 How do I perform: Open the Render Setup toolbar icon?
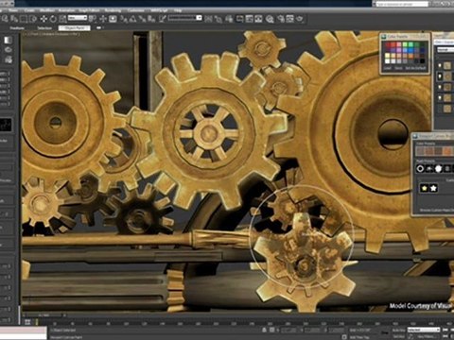(280, 19)
